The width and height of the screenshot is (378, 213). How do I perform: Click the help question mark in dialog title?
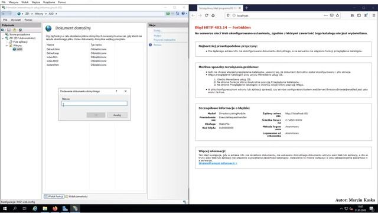[116, 91]
